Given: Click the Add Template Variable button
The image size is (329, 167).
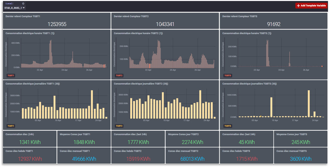Looking at the screenshot, I should pyautogui.click(x=311, y=6).
